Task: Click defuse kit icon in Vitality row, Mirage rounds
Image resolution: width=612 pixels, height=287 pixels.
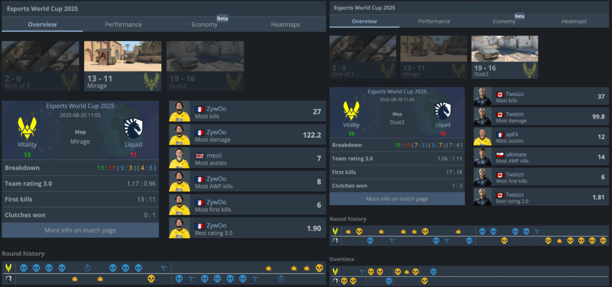Action: 165,268
